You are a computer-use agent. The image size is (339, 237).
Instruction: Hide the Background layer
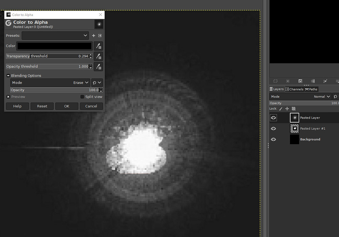tap(274, 139)
